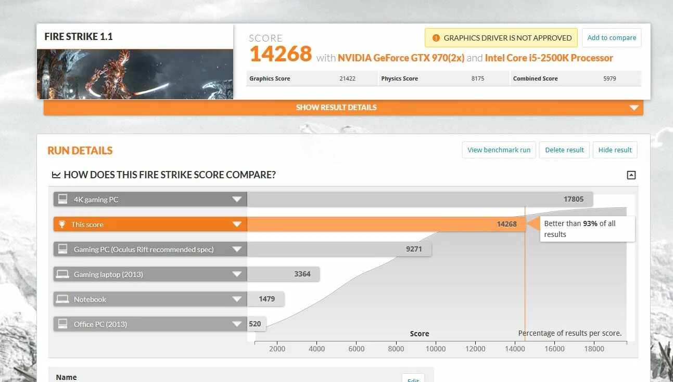Expand the Gaming PC Oculus Rift row

tap(237, 249)
